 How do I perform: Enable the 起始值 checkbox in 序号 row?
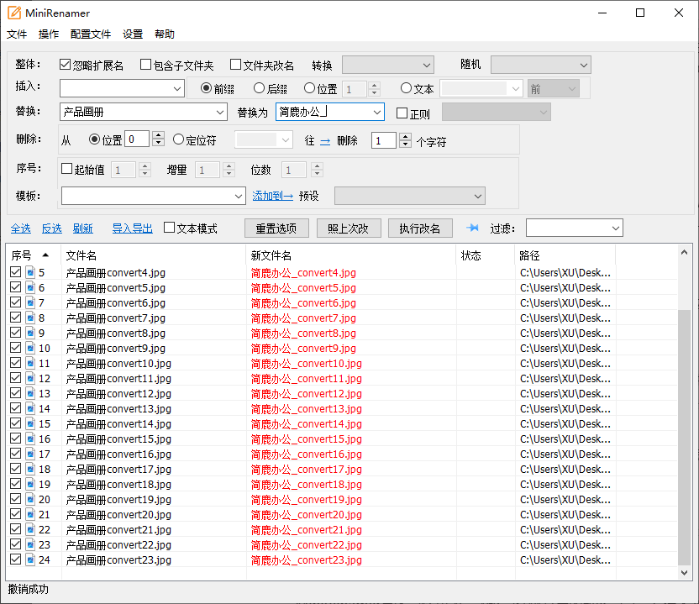(66, 169)
